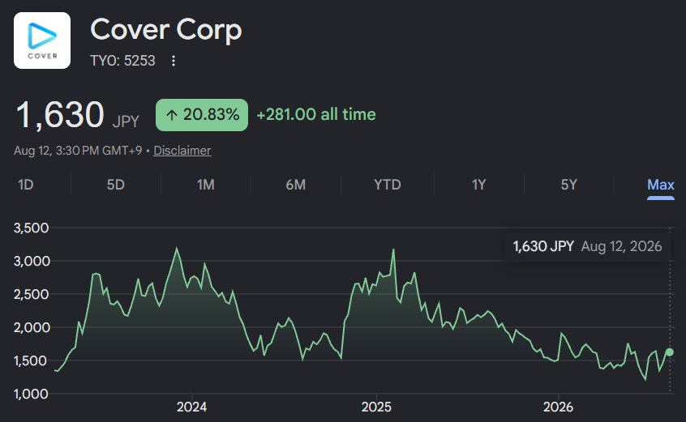Select the 5Y time range tab

click(569, 185)
